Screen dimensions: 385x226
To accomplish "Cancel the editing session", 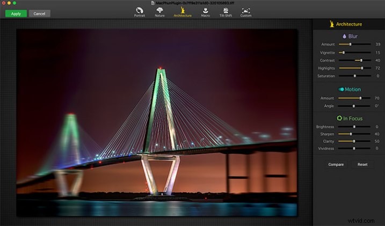I will (x=39, y=14).
